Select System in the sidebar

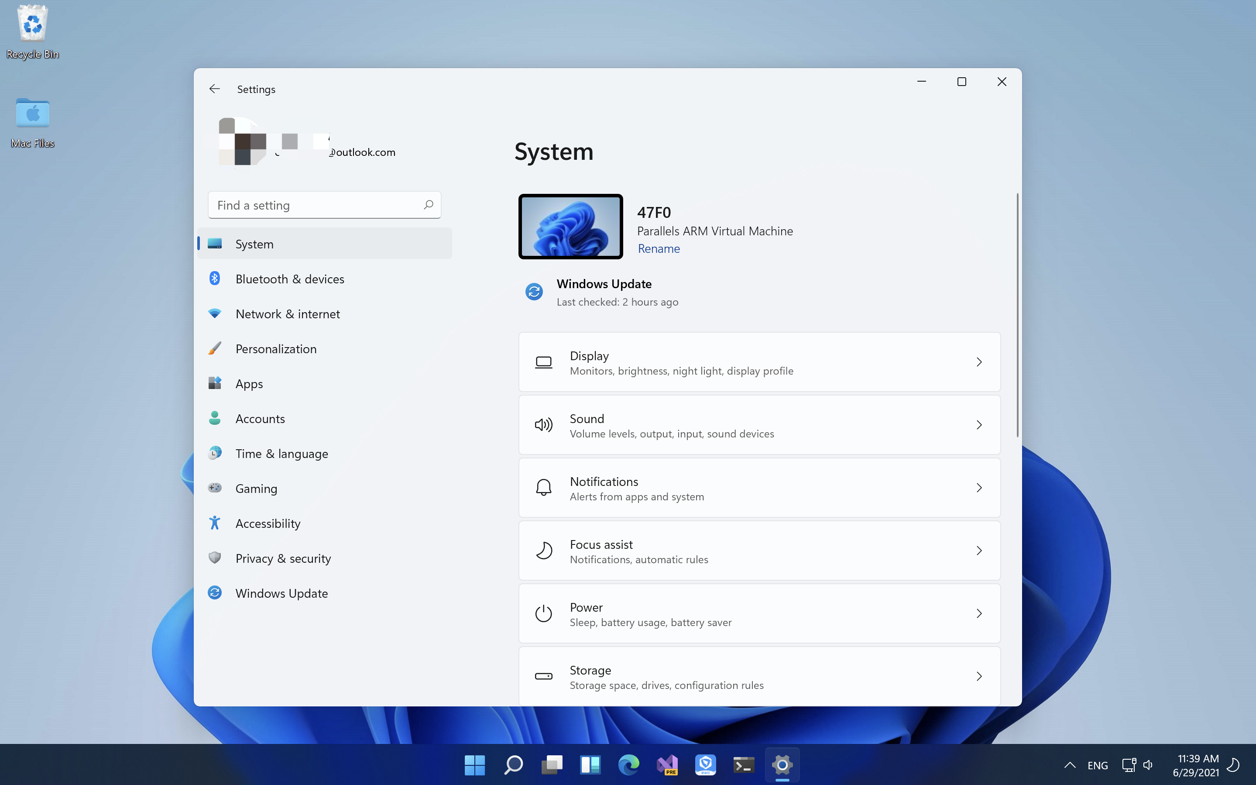[x=324, y=244]
